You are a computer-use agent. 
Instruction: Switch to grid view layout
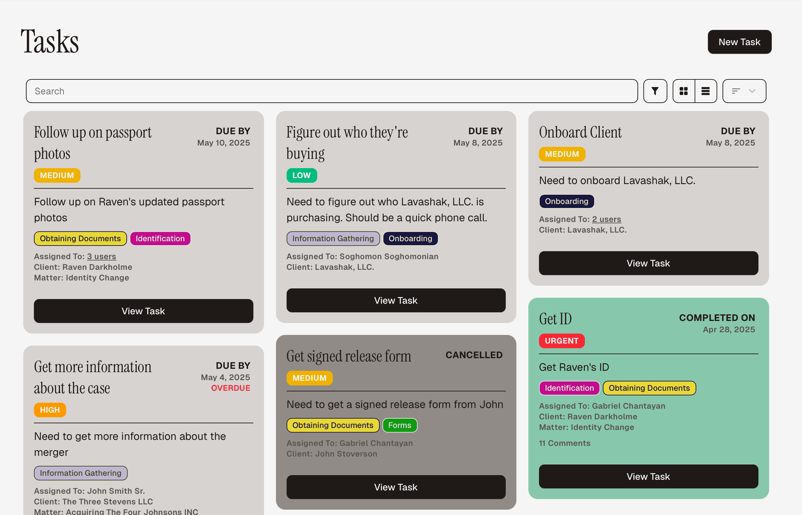click(x=684, y=91)
